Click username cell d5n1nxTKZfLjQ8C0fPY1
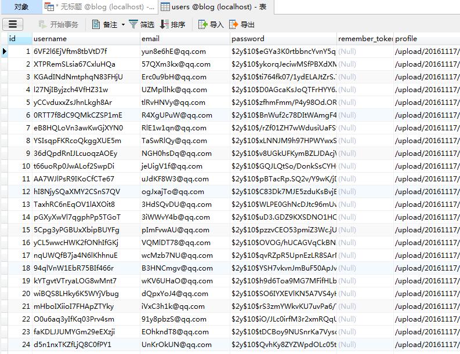The height and width of the screenshot is (354, 460). click(73, 345)
